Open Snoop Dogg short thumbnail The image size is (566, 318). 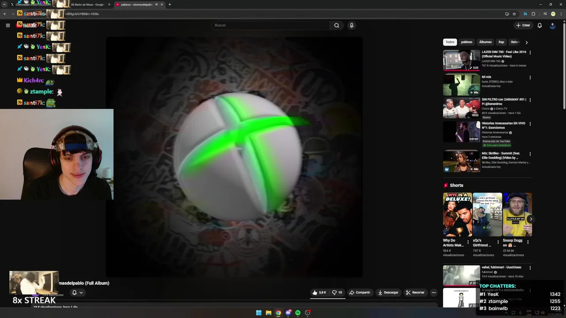tap(517, 214)
